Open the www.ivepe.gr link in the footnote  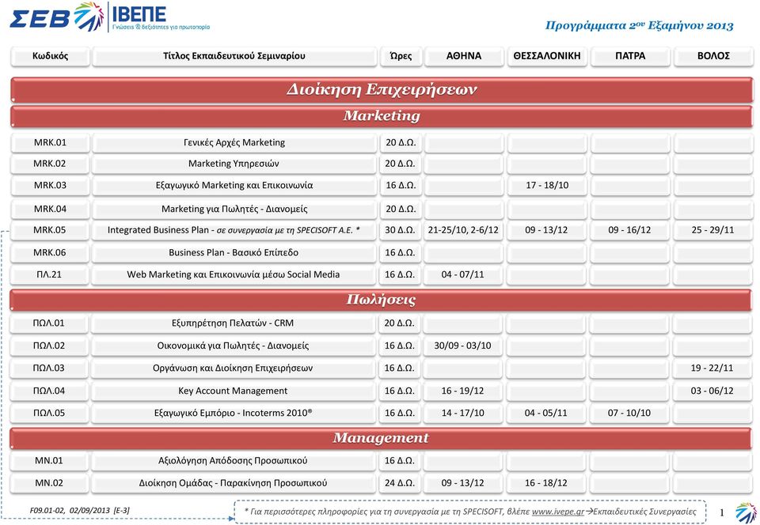(x=558, y=512)
